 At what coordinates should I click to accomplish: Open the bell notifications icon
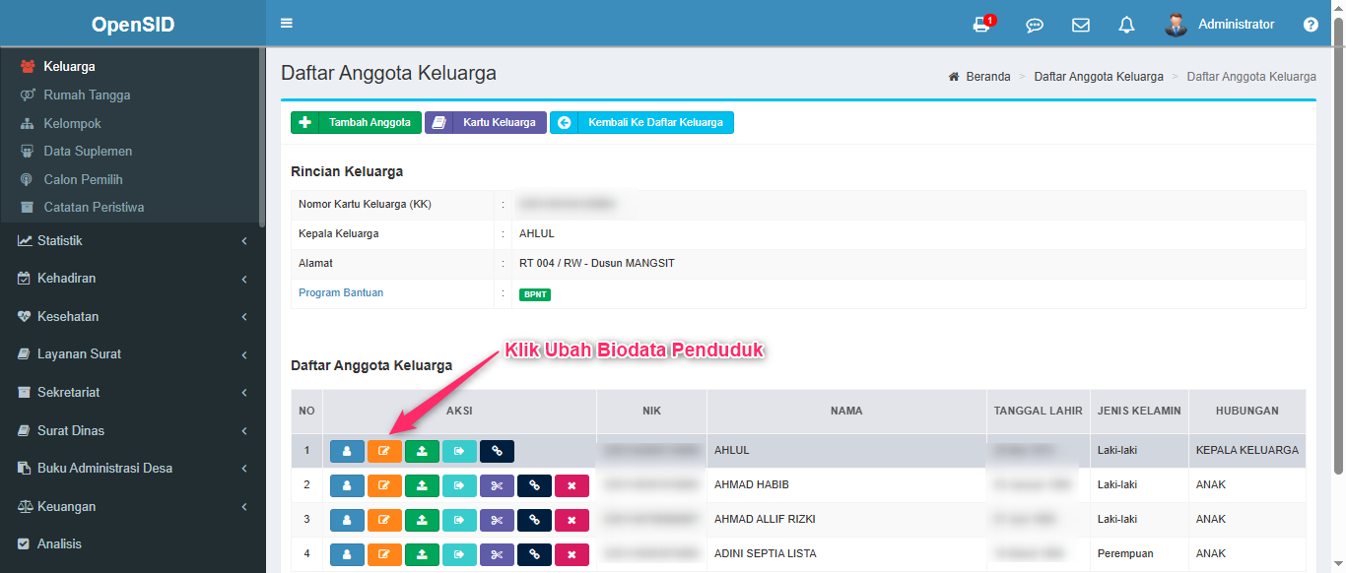click(1126, 25)
